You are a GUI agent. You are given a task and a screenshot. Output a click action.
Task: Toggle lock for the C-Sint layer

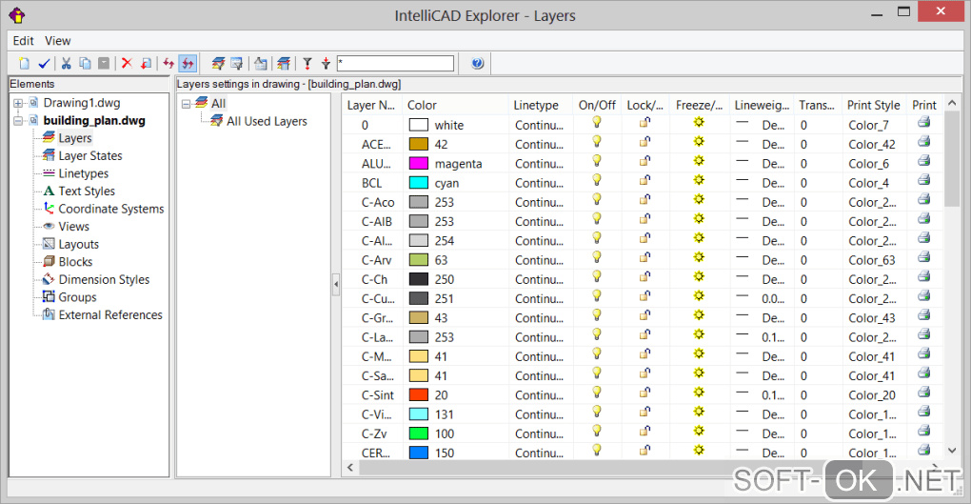click(x=644, y=393)
